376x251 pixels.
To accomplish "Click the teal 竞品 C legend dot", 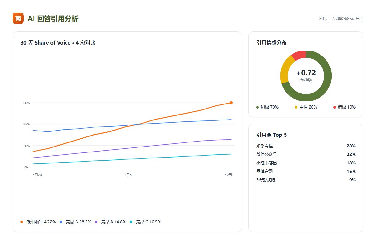I will (131, 222).
